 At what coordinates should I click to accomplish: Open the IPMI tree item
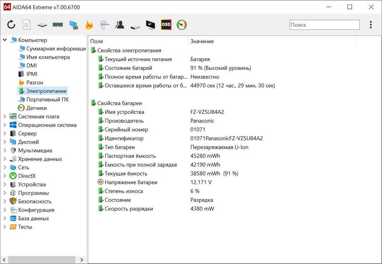tap(28, 74)
